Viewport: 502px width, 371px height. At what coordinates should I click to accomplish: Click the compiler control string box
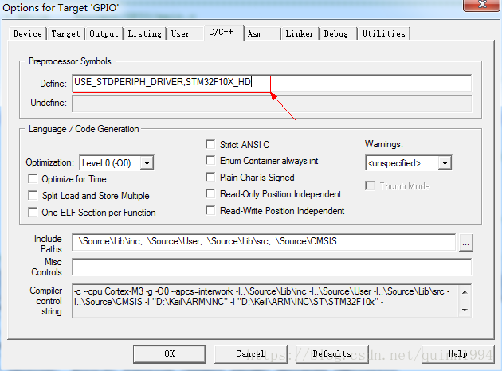pos(272,301)
